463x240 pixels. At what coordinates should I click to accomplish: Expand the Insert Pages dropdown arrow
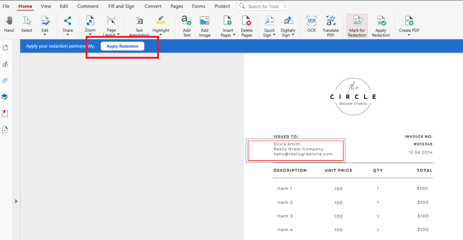point(234,35)
